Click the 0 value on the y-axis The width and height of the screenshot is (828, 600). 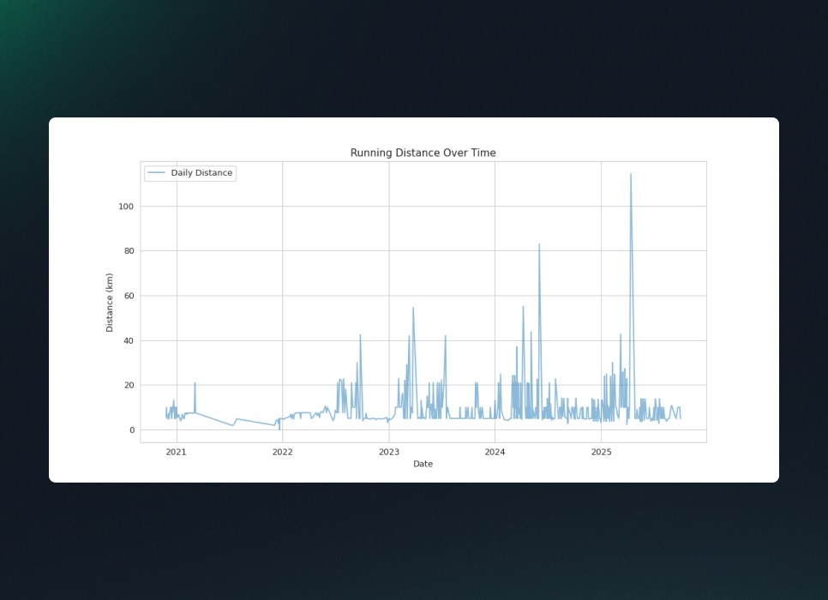click(131, 430)
